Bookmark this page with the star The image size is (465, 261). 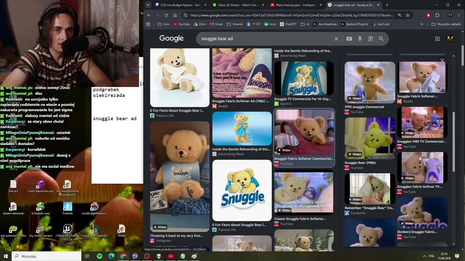(408, 15)
